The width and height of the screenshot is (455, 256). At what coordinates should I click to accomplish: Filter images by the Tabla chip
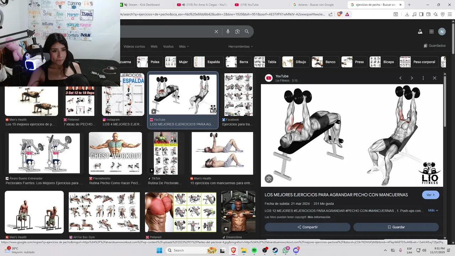(x=267, y=62)
